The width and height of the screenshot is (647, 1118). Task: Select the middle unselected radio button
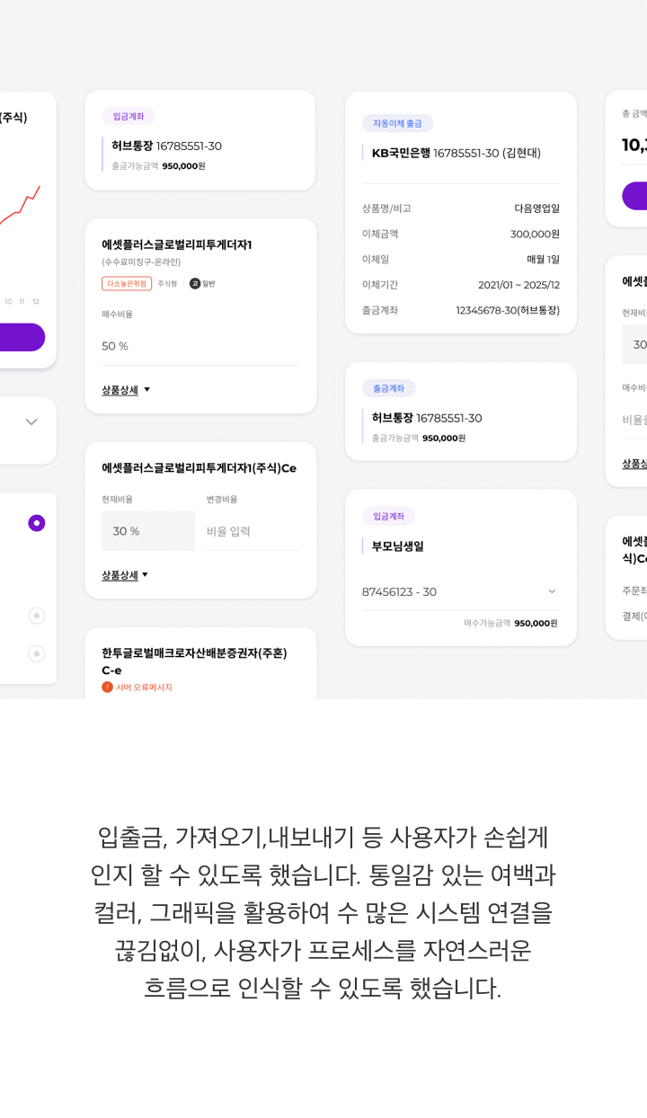[x=37, y=616]
